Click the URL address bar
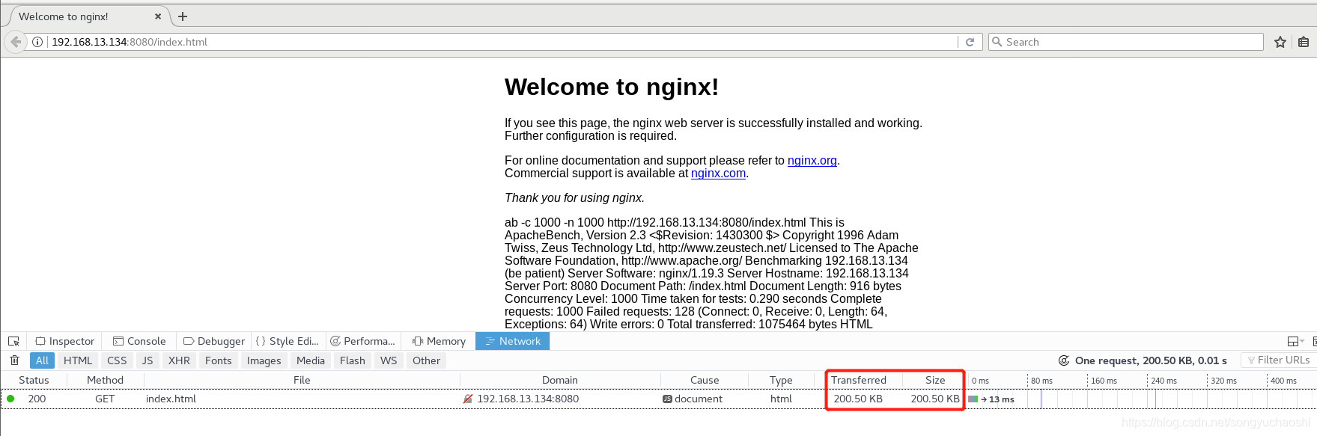 (502, 42)
